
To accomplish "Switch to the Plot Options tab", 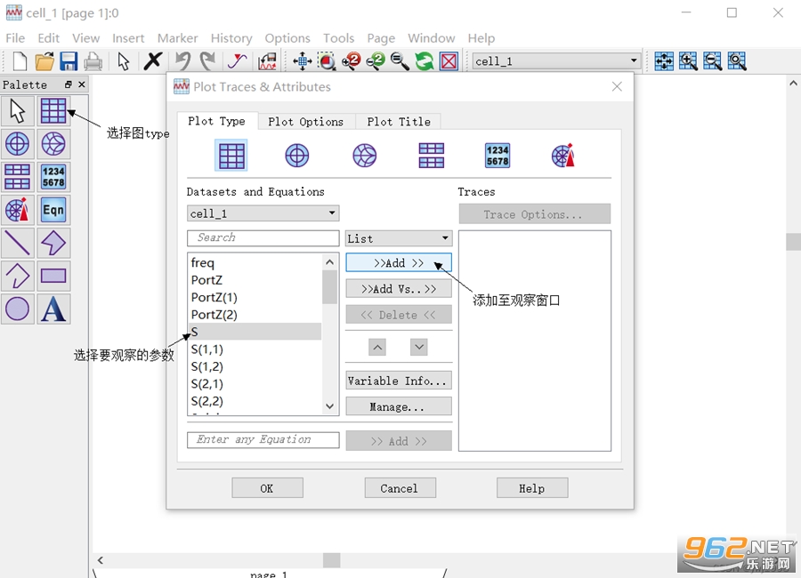I will (305, 122).
